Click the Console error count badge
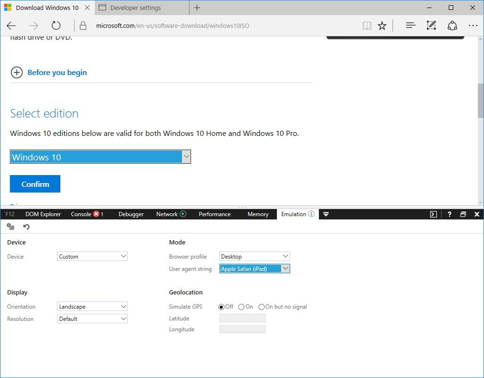484x378 pixels. pyautogui.click(x=96, y=214)
